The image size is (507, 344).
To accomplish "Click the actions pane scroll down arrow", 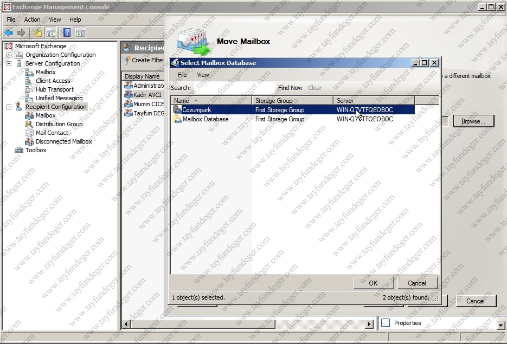I will coord(501,325).
